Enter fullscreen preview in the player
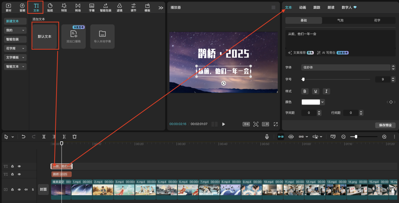The height and width of the screenshot is (203, 399). [x=276, y=124]
